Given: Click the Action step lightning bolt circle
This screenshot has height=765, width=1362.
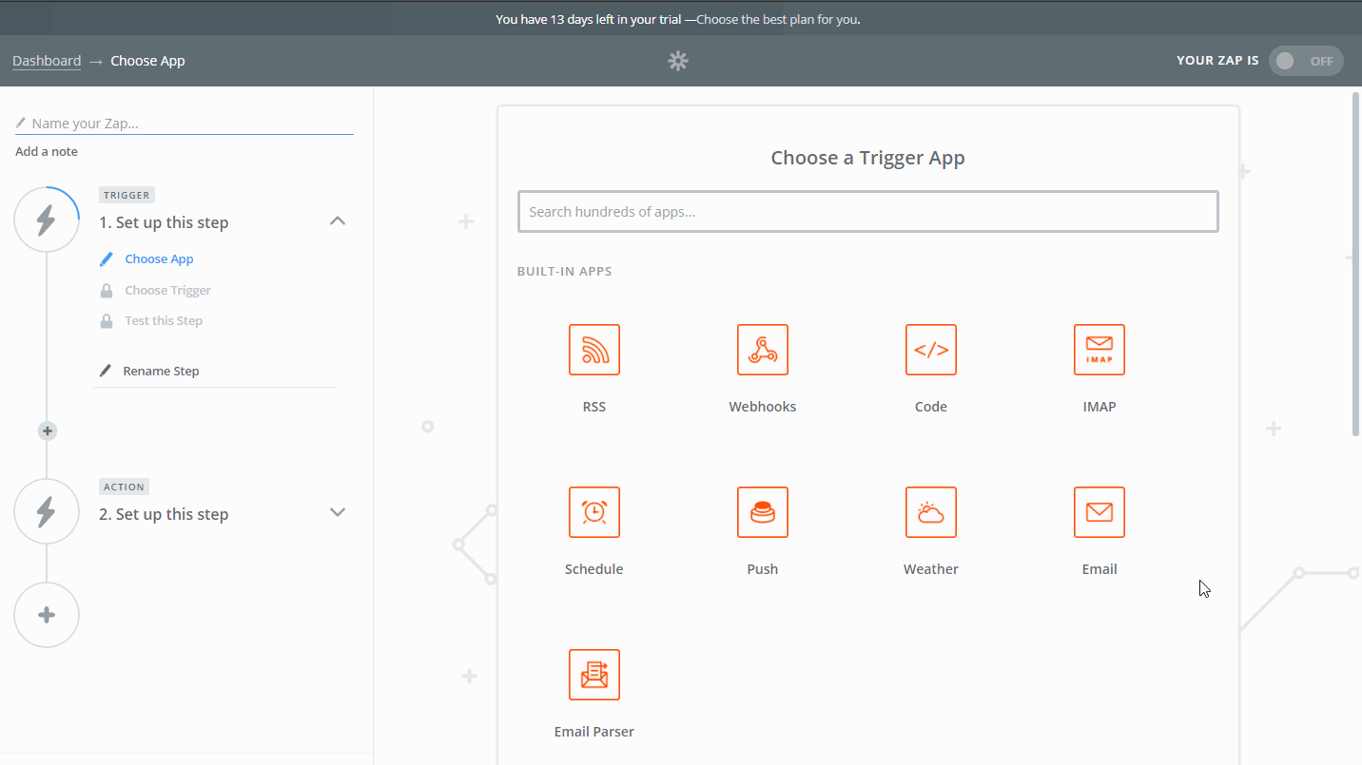Looking at the screenshot, I should tap(47, 511).
